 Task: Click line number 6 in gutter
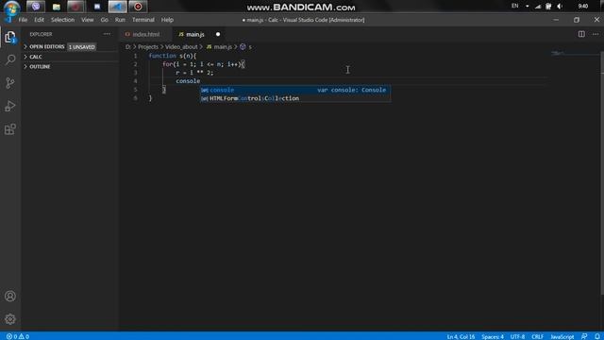coord(135,98)
